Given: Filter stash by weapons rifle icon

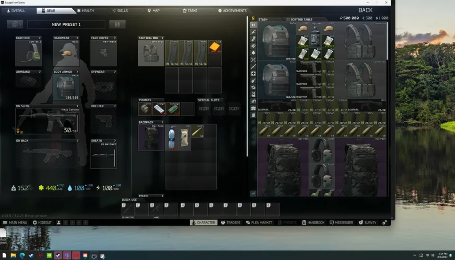Looking at the screenshot, I should tap(253, 32).
